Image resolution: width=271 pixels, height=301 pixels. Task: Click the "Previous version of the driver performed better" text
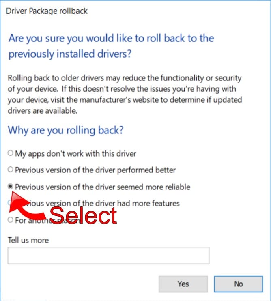pos(95,170)
